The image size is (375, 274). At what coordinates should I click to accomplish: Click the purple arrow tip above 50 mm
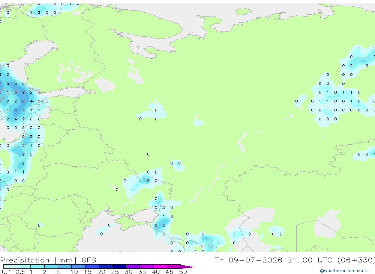[x=187, y=267]
